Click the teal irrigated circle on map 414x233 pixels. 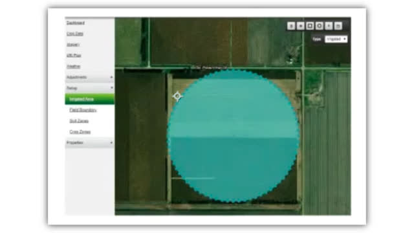(234, 136)
